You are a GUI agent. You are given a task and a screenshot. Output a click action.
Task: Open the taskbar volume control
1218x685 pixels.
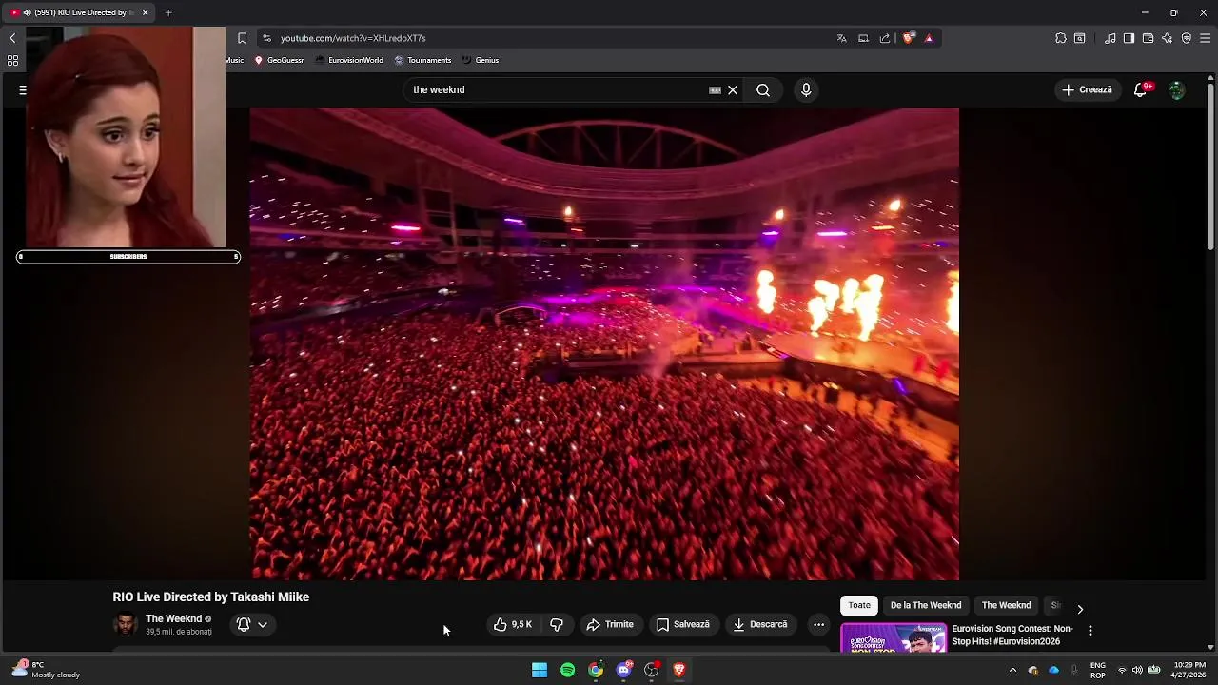tap(1137, 670)
